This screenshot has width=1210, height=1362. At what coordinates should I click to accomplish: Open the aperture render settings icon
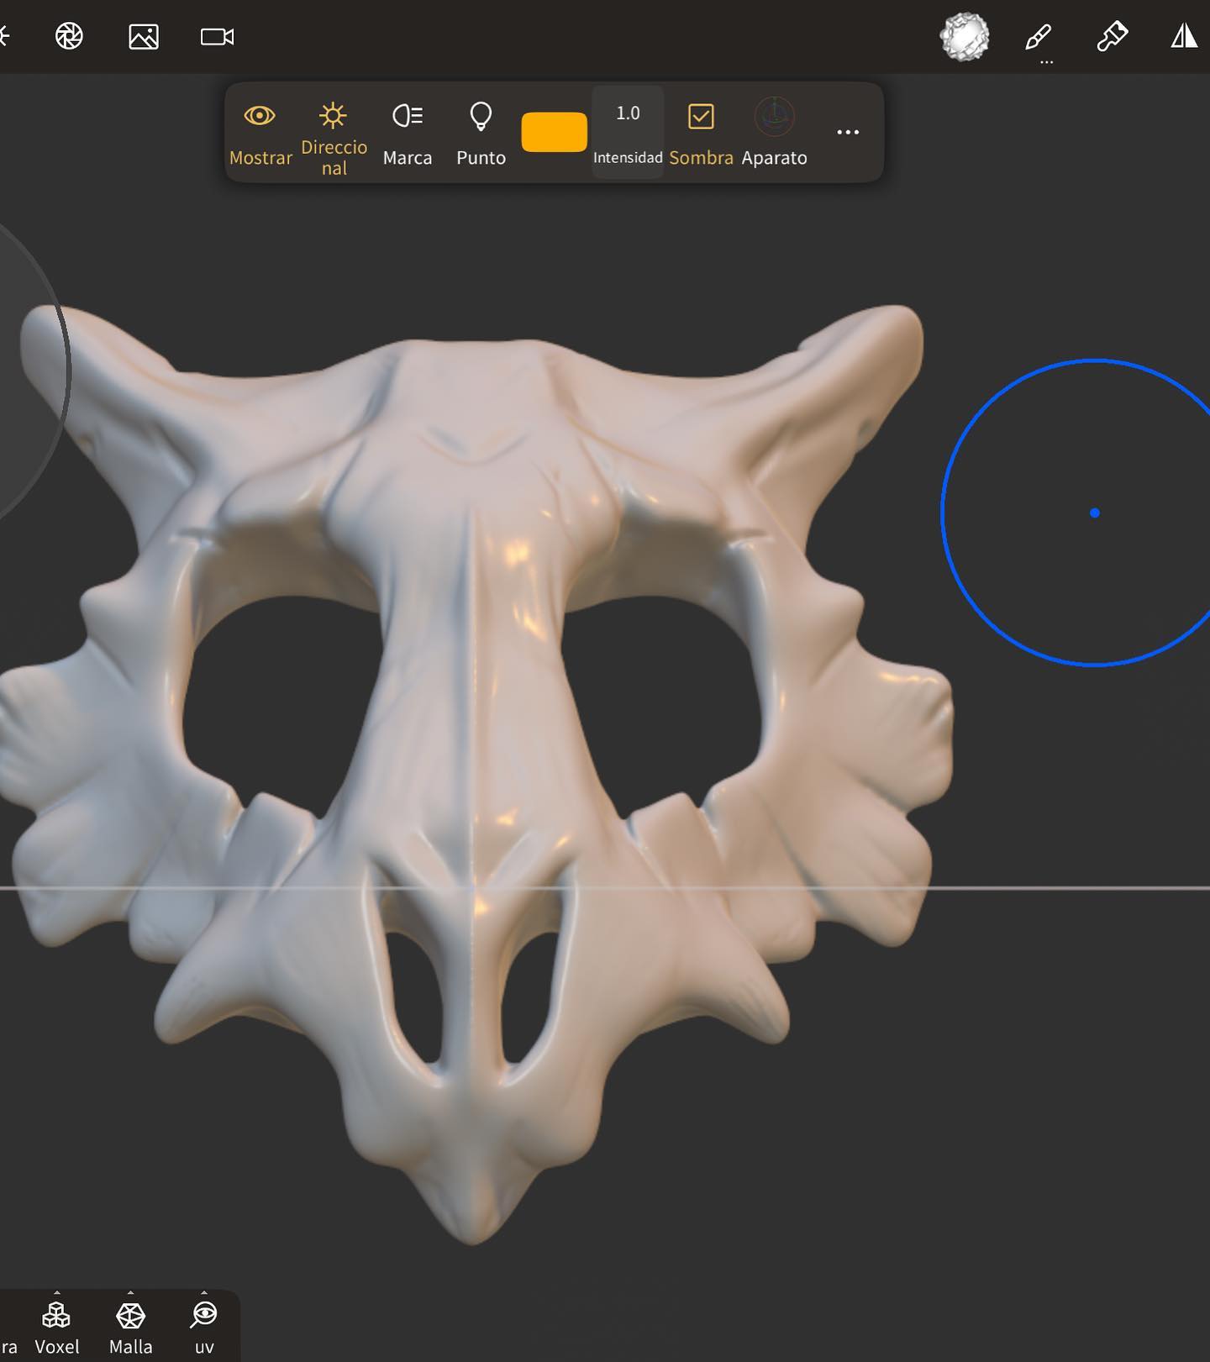[69, 36]
